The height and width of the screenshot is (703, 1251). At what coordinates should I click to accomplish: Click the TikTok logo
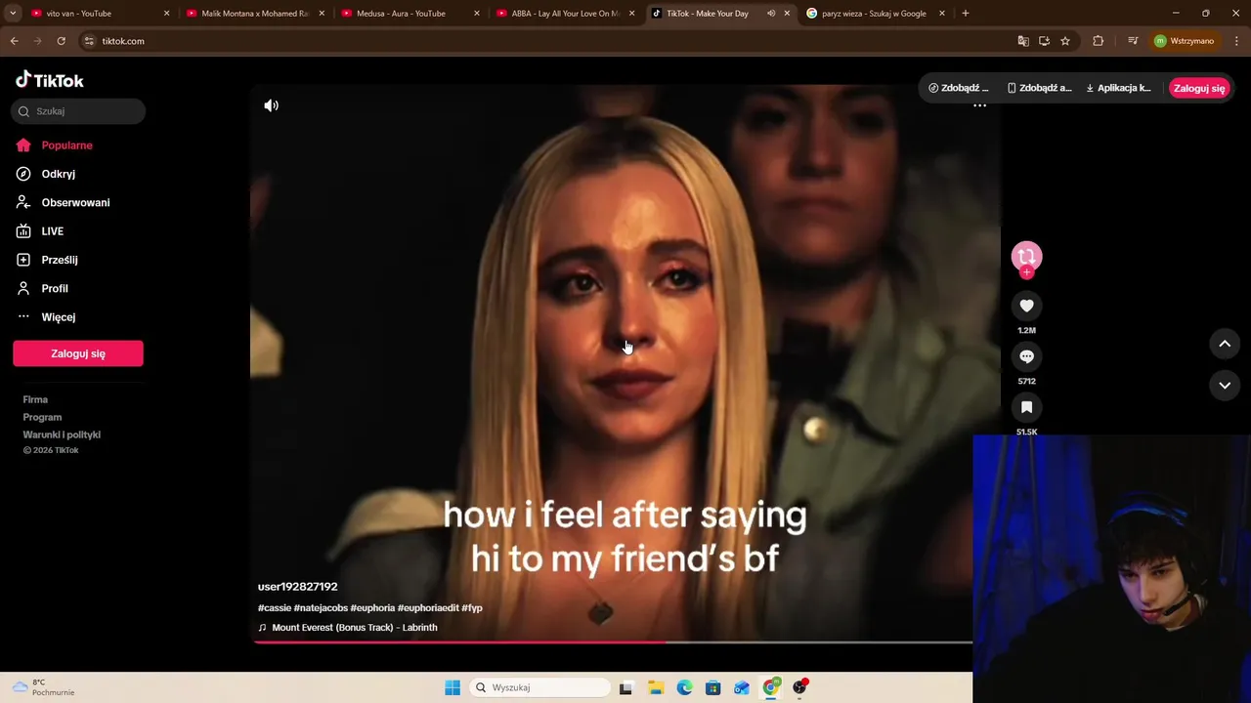click(50, 80)
